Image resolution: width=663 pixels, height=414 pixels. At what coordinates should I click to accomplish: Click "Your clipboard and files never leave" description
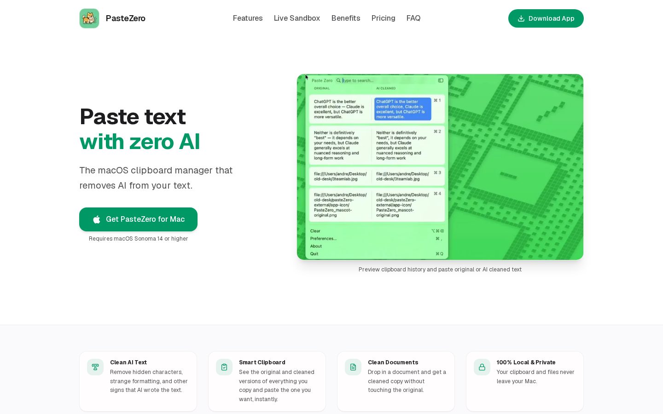[x=535, y=377]
